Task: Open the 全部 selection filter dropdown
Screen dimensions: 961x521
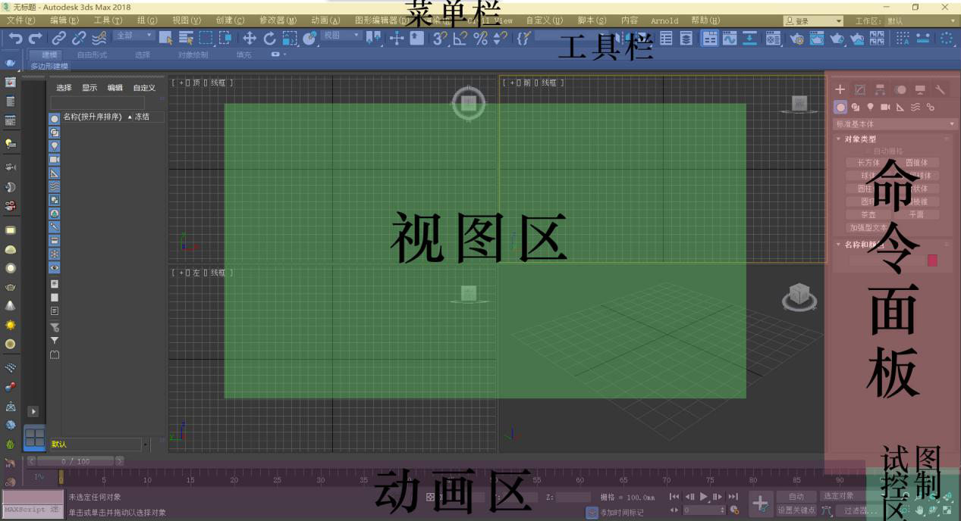Action: pos(133,36)
